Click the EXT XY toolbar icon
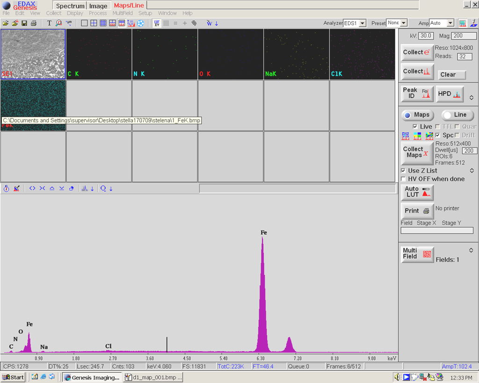 click(157, 23)
